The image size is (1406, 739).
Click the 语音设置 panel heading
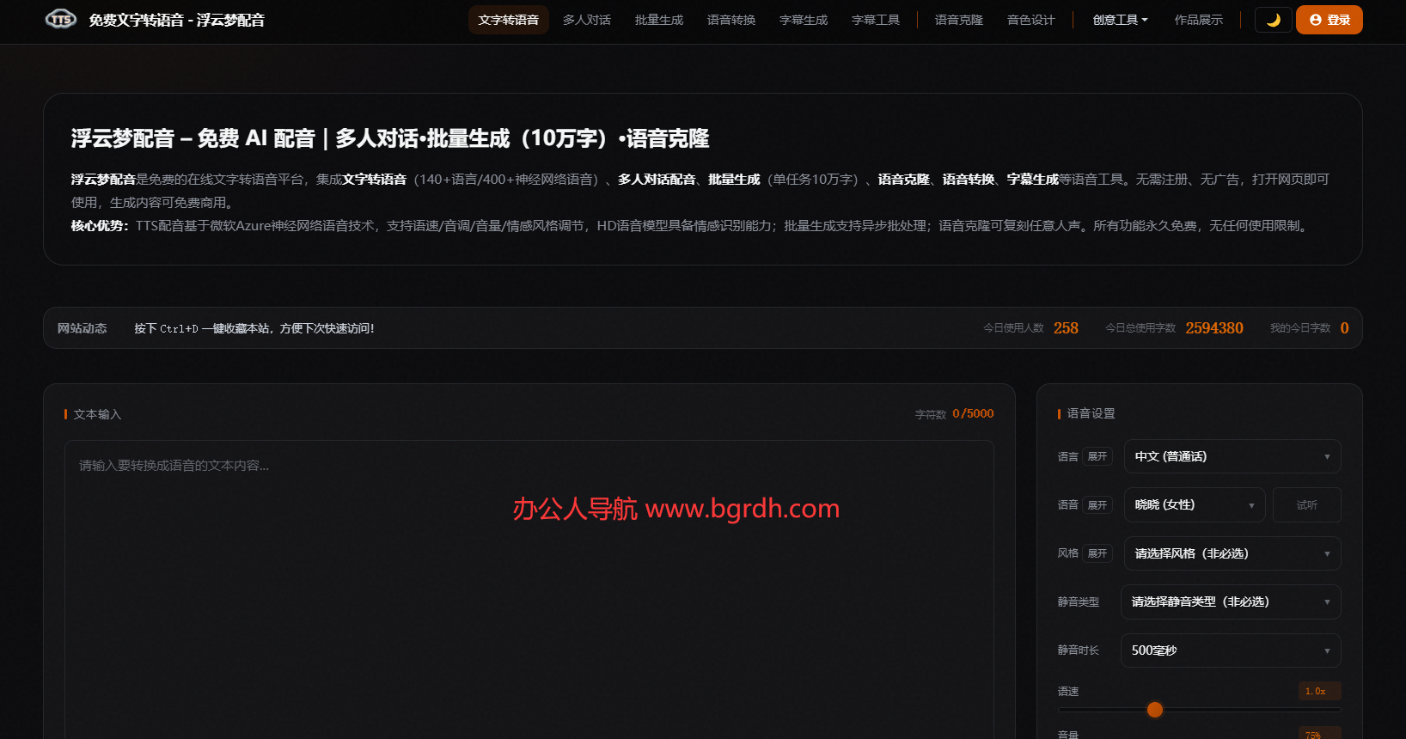pyautogui.click(x=1091, y=413)
